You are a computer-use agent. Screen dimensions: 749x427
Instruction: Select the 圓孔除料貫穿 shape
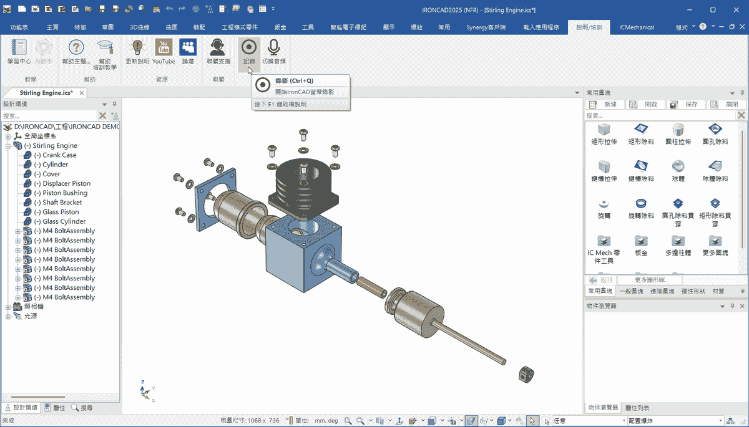678,204
